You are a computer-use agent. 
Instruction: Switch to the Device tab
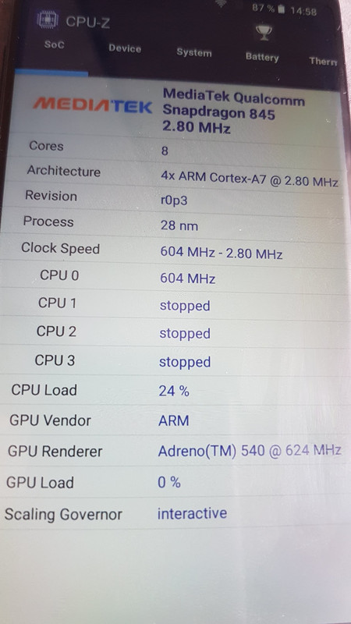point(125,48)
